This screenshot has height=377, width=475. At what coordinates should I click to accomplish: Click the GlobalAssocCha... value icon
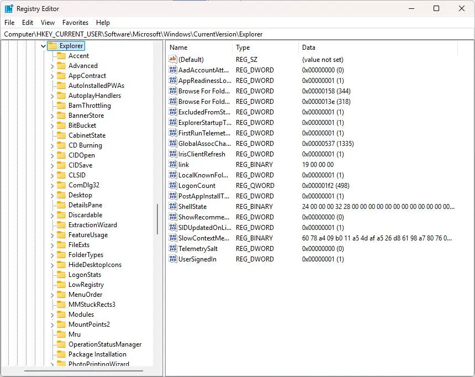pos(173,144)
